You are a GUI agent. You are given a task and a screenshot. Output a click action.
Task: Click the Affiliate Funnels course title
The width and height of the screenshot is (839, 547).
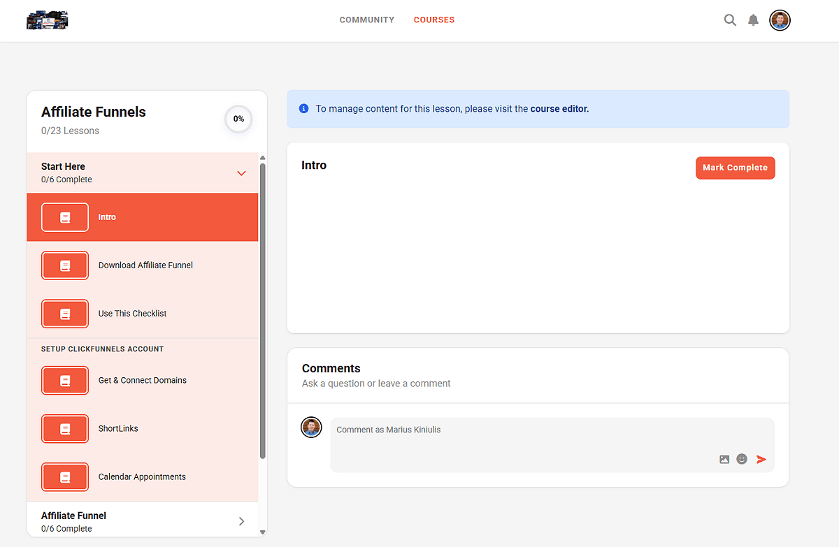click(94, 112)
